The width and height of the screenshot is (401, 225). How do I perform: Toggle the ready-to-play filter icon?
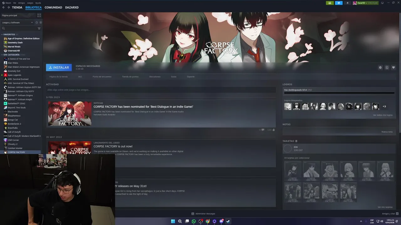click(40, 22)
